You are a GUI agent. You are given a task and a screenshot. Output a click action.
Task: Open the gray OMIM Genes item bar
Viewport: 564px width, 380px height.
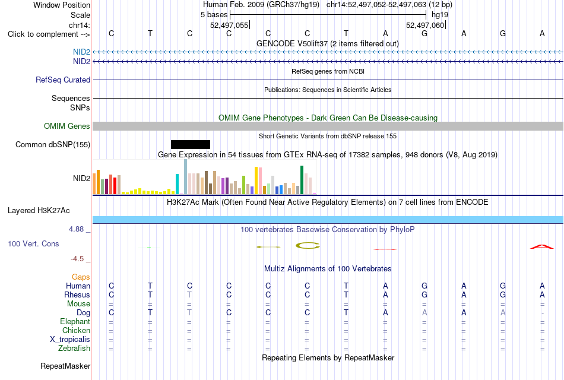[328, 126]
